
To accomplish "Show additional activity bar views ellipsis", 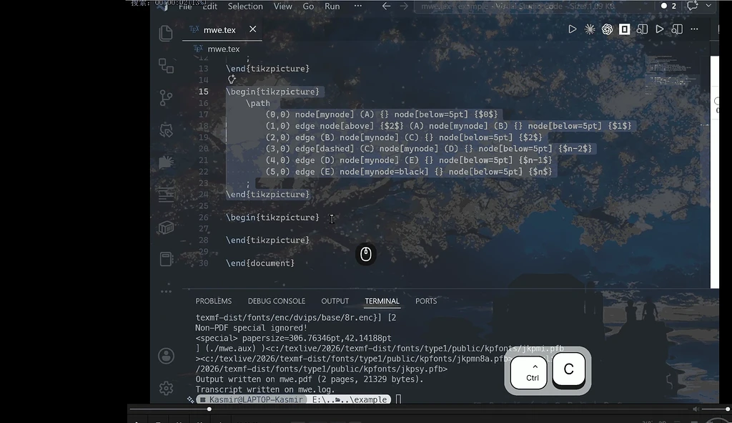I will point(166,291).
